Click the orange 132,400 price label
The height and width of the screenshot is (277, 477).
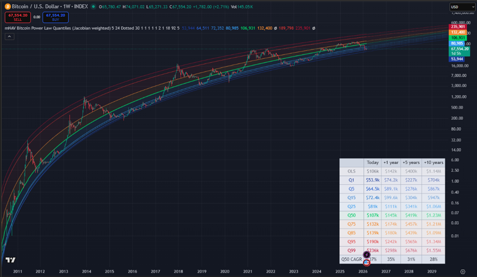click(458, 32)
